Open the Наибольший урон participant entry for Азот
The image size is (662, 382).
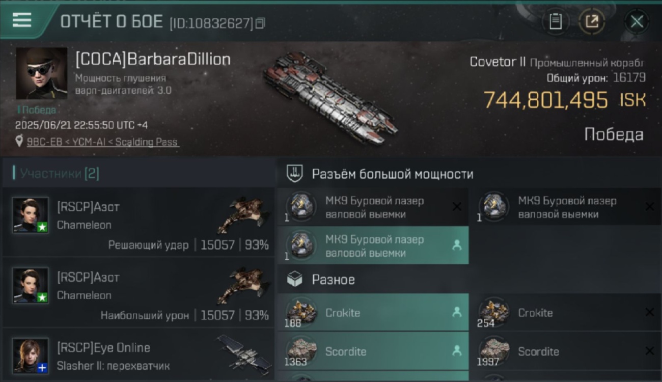tap(137, 292)
